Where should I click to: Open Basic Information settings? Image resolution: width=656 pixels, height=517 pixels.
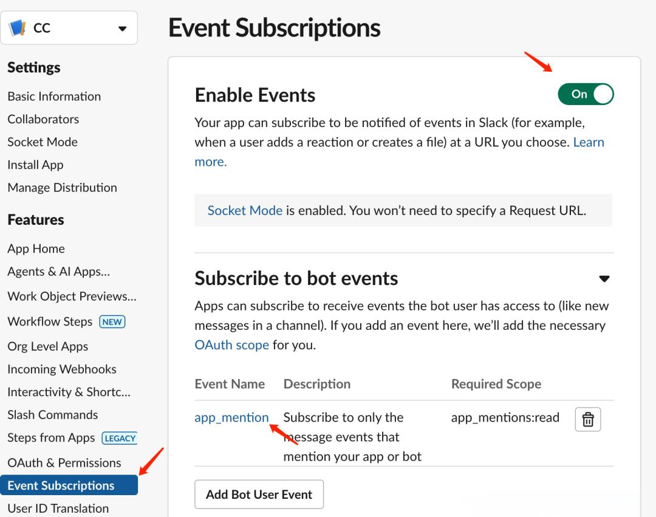click(54, 96)
